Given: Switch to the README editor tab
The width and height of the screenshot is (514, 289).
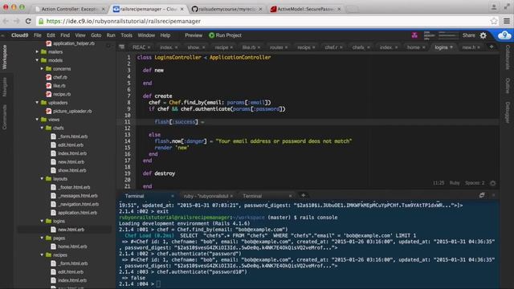Looking at the screenshot, I should coord(141,47).
